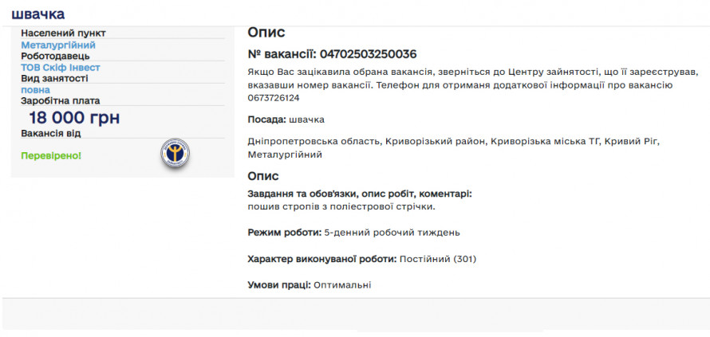The image size is (710, 337).
Task: Click the second Опис section heading
Action: click(x=263, y=176)
